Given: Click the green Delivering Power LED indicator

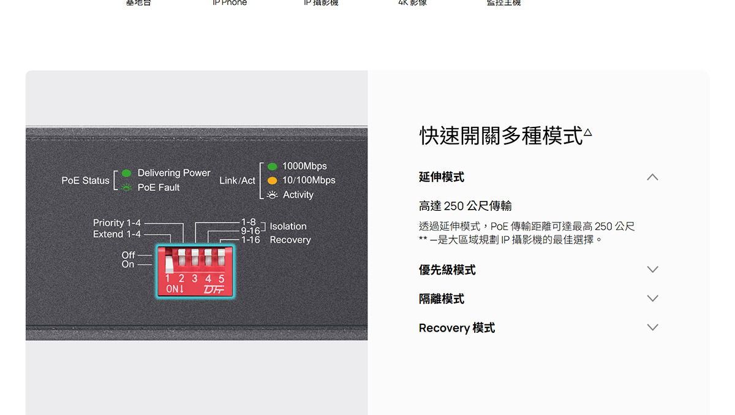Looking at the screenshot, I should [126, 173].
